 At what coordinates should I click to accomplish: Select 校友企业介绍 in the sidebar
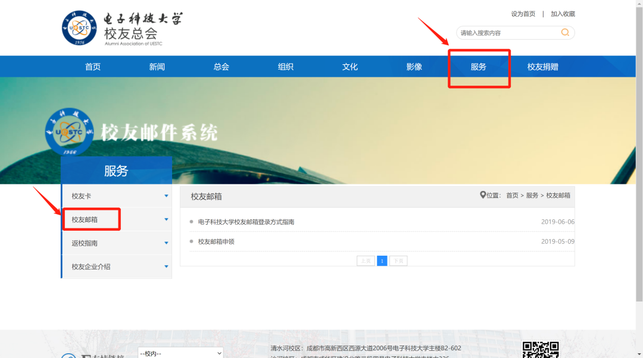click(x=91, y=266)
